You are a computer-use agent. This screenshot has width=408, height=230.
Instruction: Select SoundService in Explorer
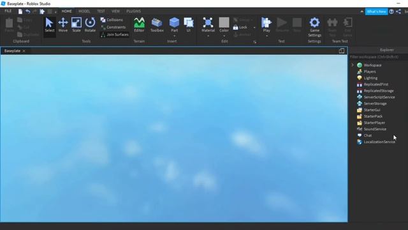[x=375, y=129]
